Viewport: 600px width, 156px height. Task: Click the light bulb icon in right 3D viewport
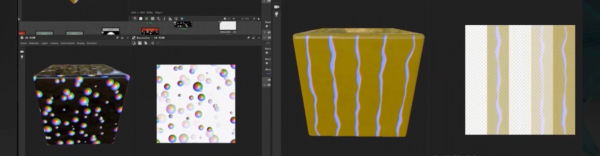(276, 14)
